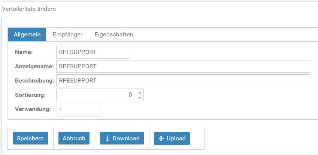This screenshot has height=155, width=318.
Task: Decrease Sortierung with the down arrow
Action: coord(140,98)
